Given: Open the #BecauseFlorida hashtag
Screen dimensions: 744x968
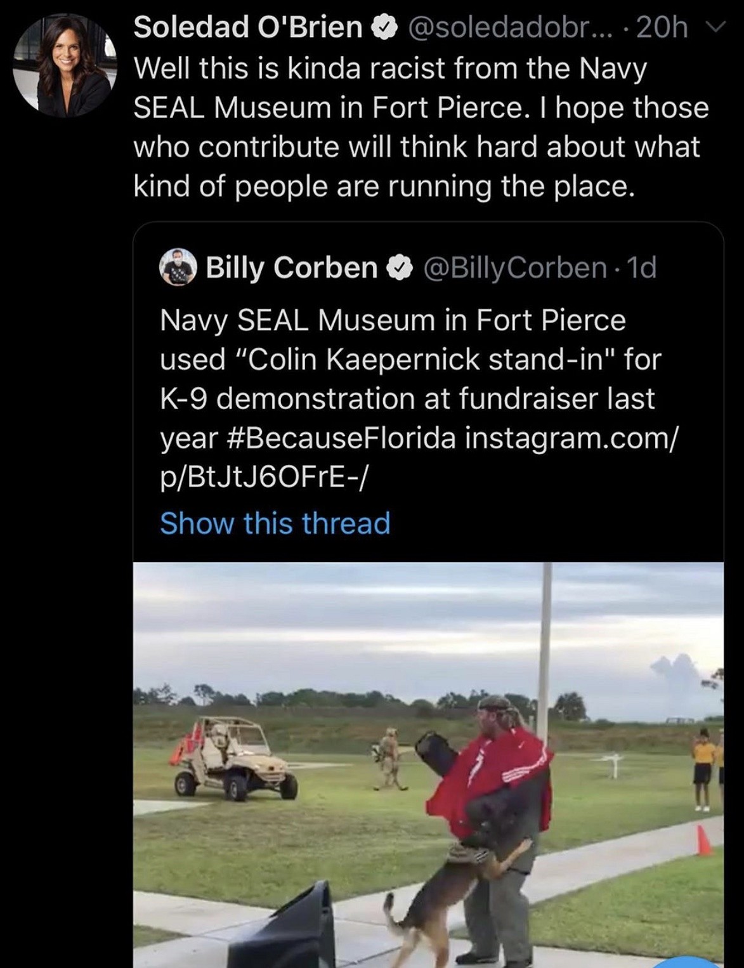Looking at the screenshot, I should [339, 438].
